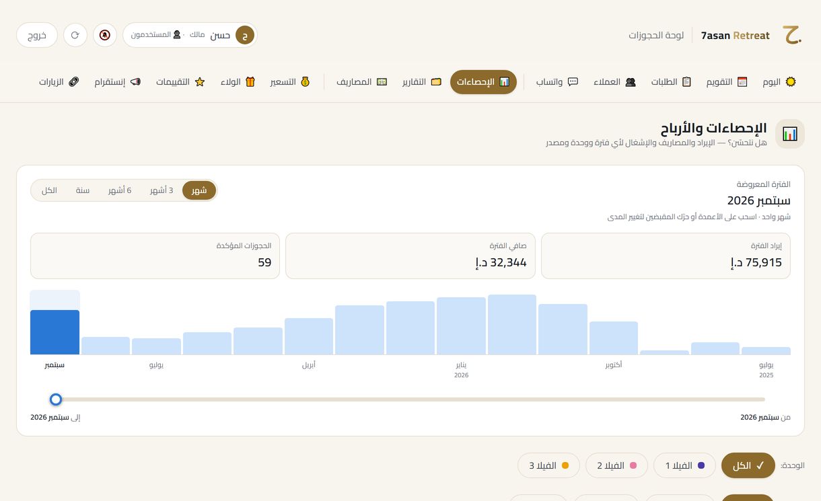Open the الولاء gift box tab icon
Viewport: 821px width, 501px height.
tap(250, 82)
